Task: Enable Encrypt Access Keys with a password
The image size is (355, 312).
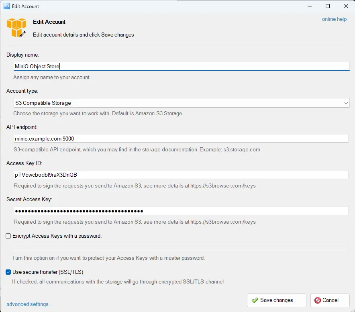Action: [x=8, y=236]
